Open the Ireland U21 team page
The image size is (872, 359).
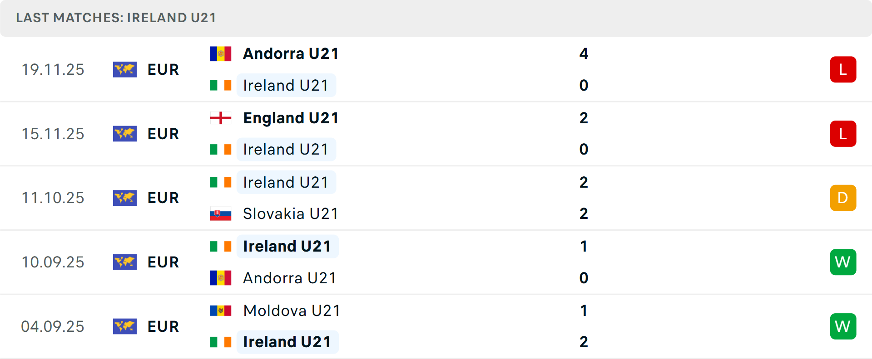click(286, 85)
